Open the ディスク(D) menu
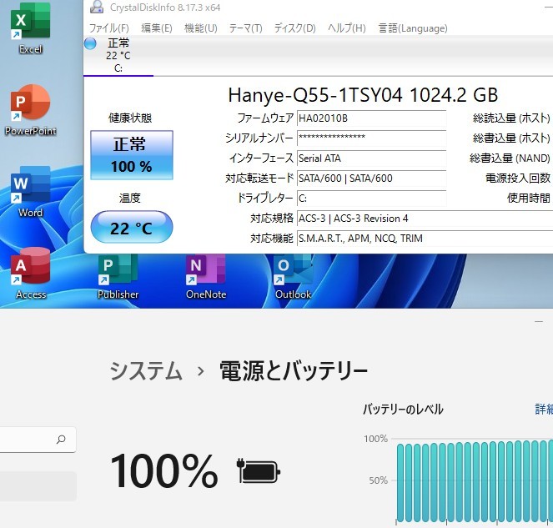 [294, 28]
